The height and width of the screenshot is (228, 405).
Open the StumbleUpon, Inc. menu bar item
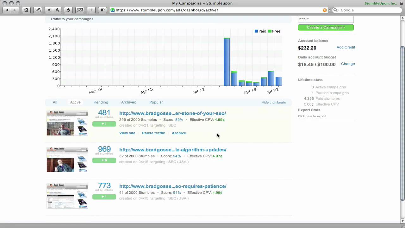point(381,3)
